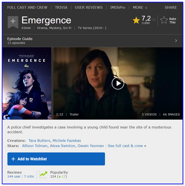185x186 pixels.
Task: Open Tara Butters creator page
Action: 39,141
